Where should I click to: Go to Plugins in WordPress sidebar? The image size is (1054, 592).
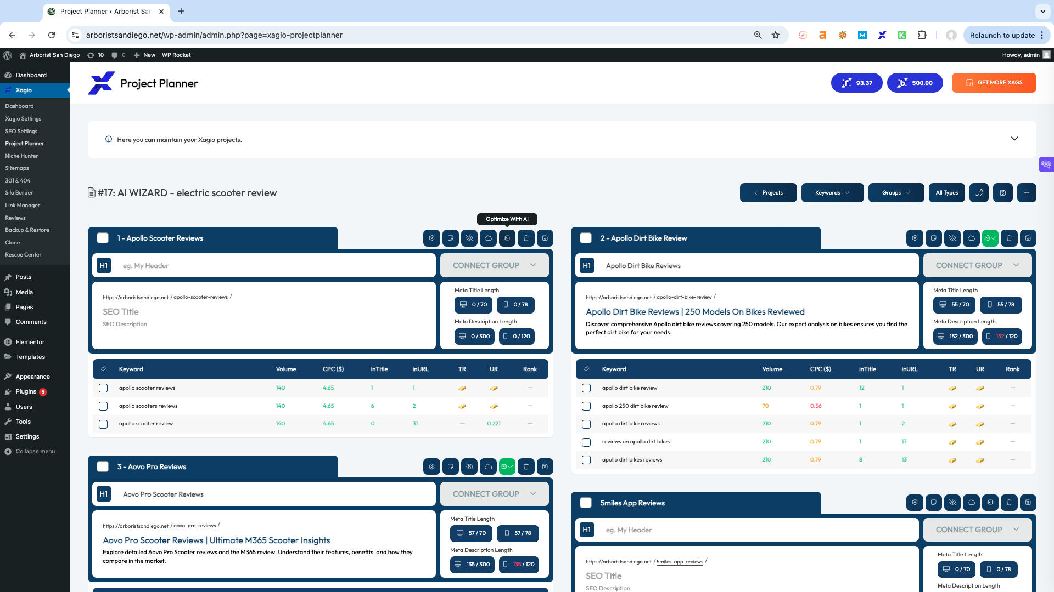click(x=26, y=391)
